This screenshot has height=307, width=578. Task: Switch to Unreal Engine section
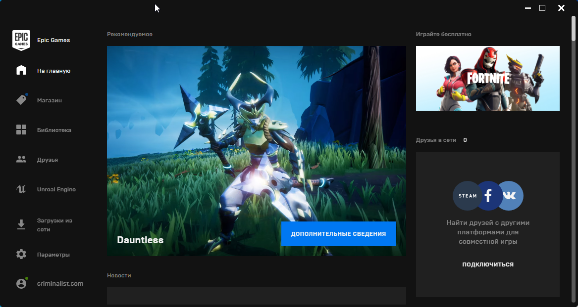(56, 189)
